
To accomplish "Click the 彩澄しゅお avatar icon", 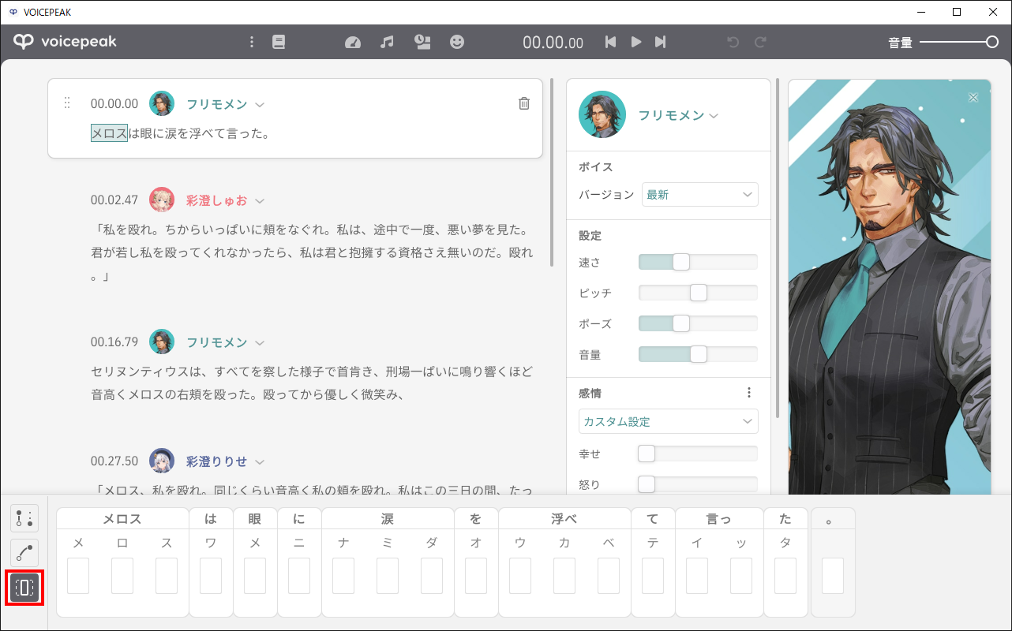I will [162, 200].
